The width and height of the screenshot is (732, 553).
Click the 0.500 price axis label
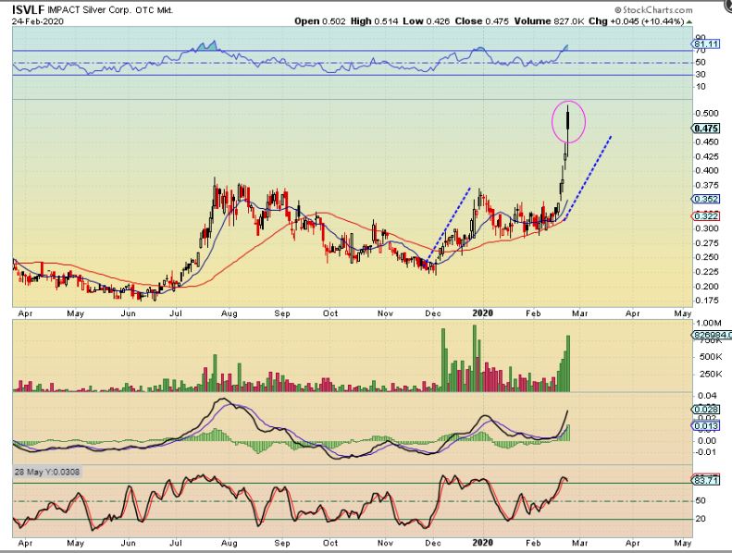[x=707, y=114]
